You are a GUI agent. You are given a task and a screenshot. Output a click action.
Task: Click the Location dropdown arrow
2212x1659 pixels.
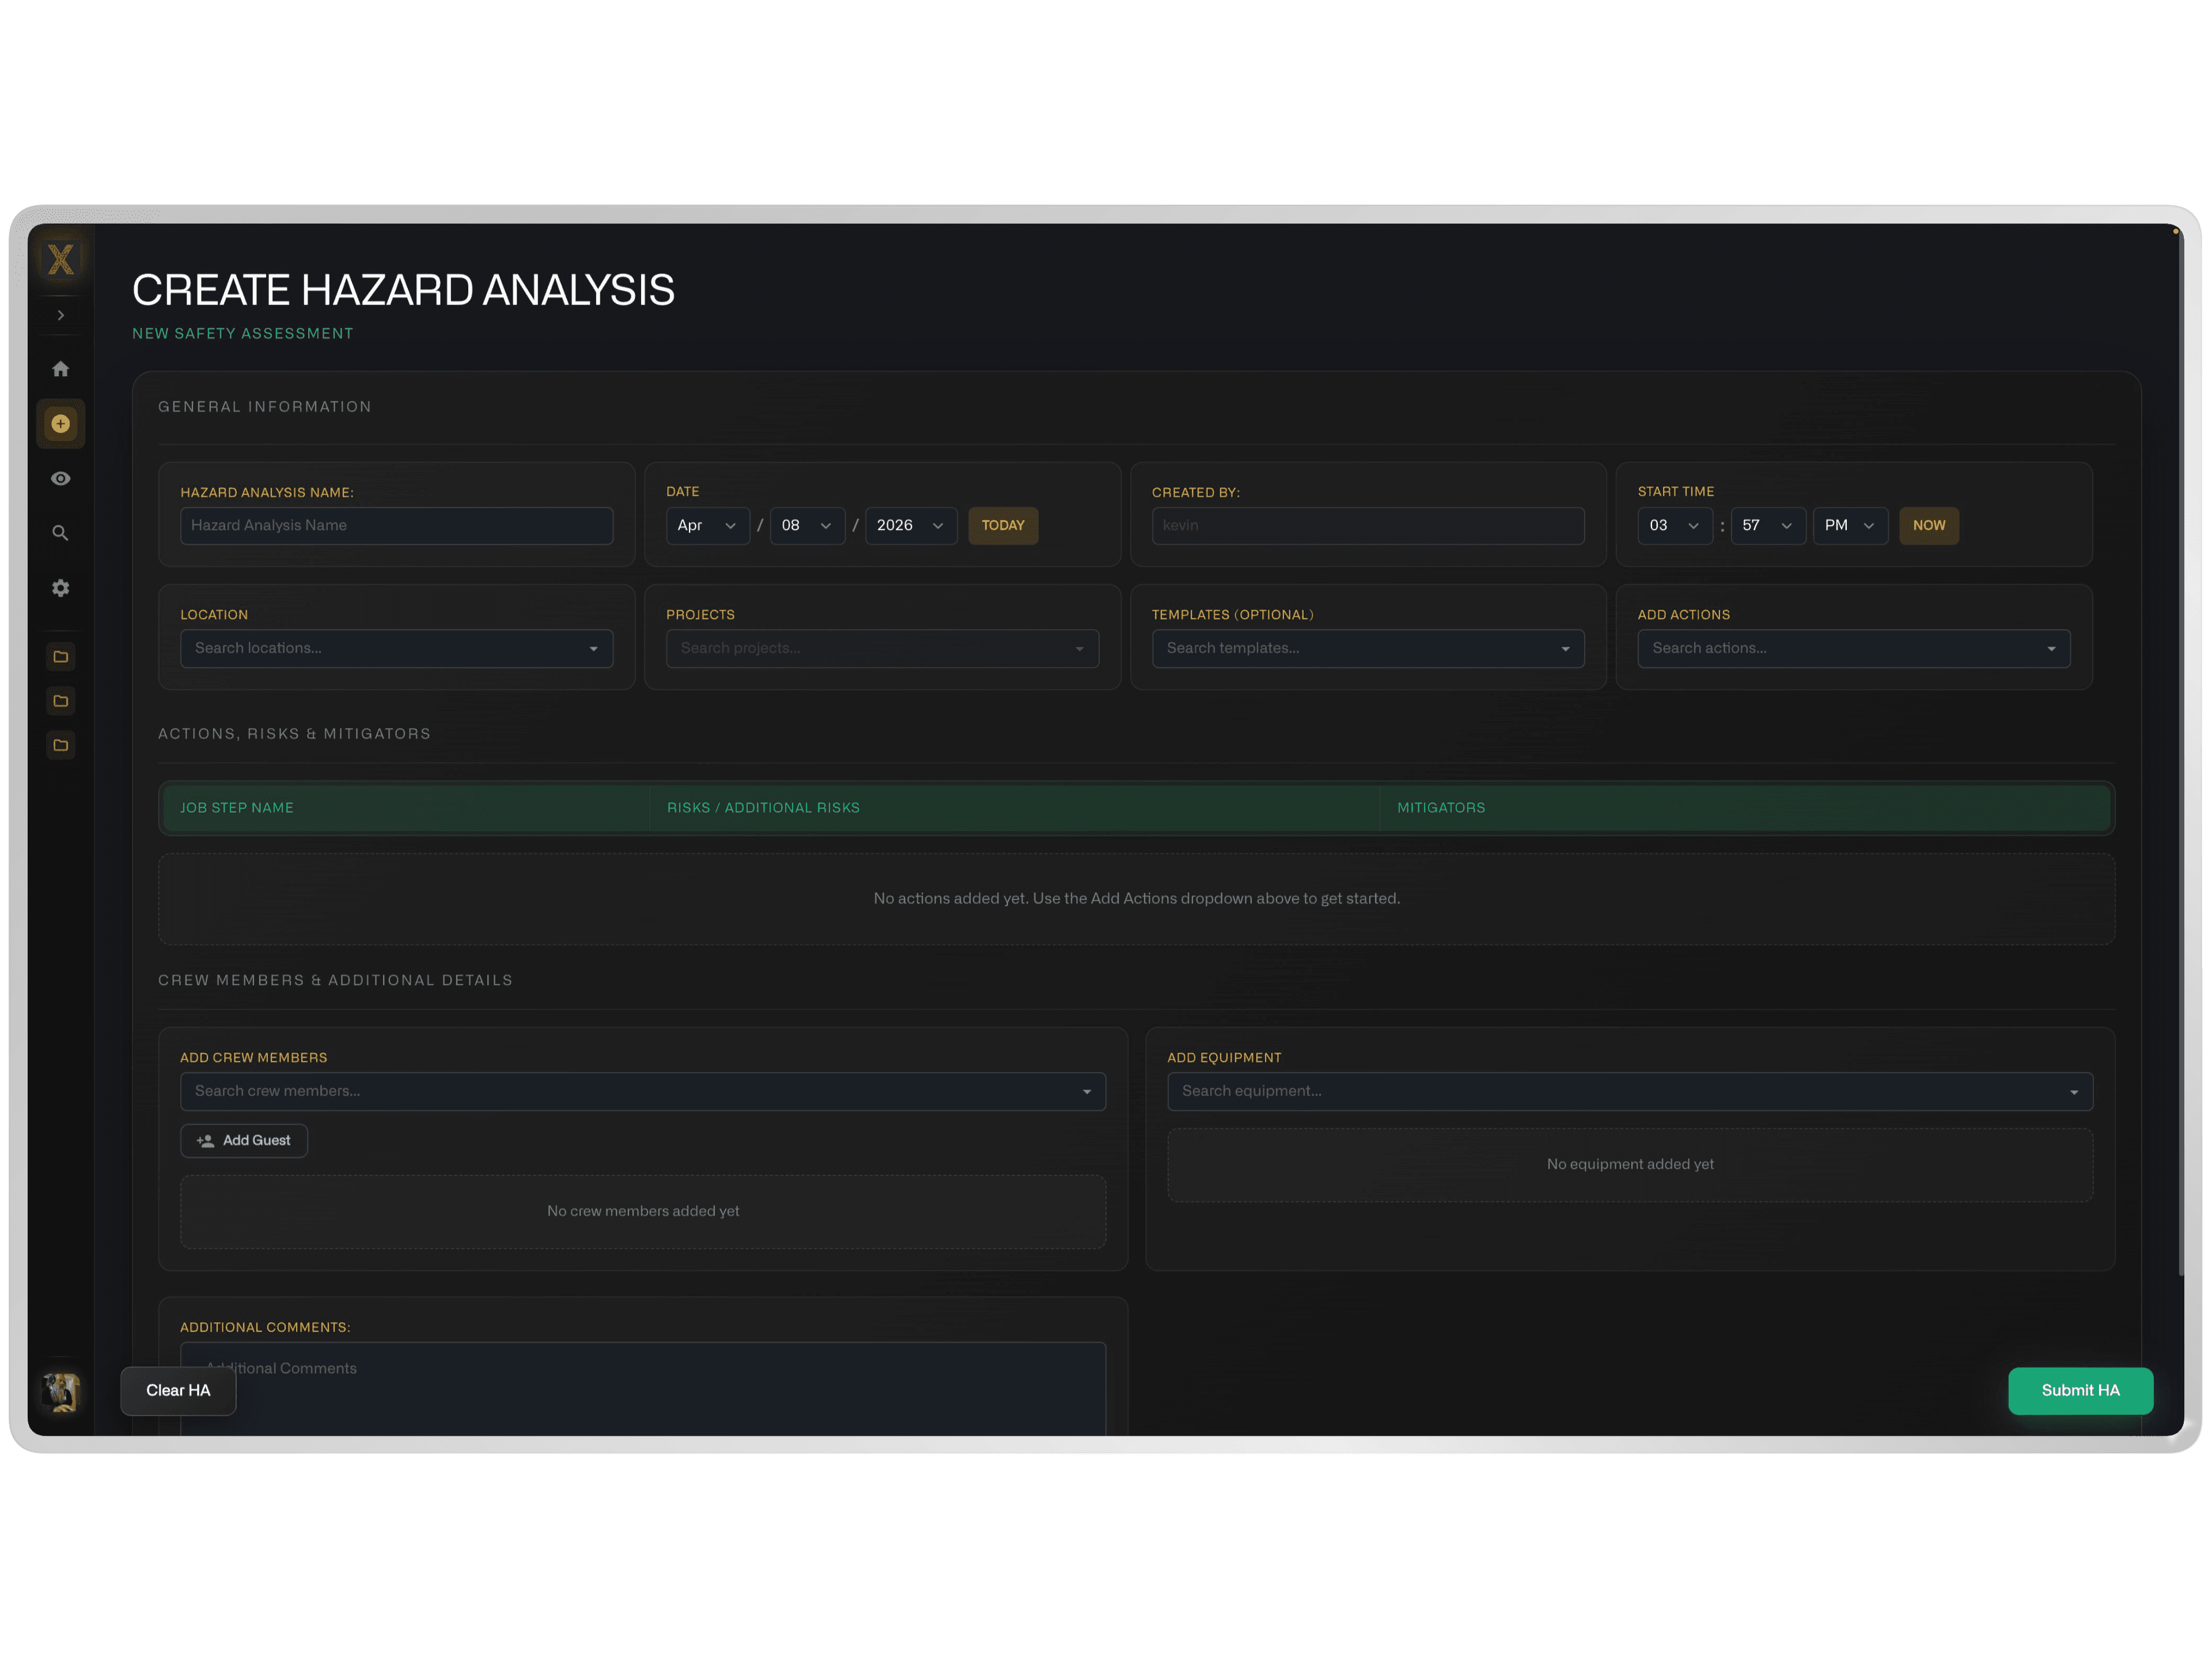[x=594, y=650]
